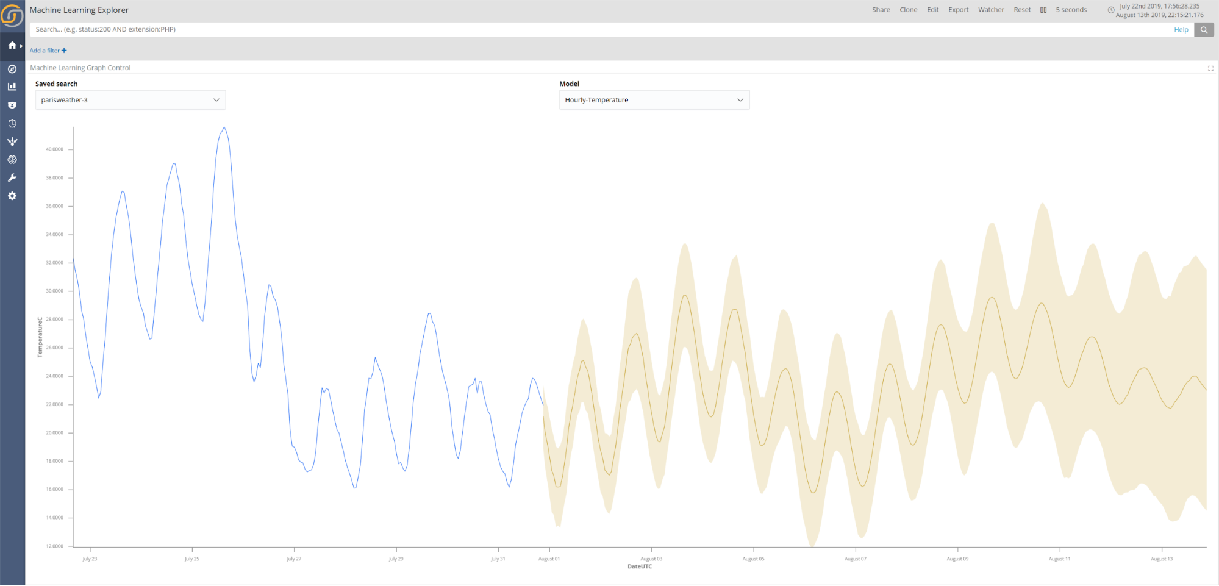Click the Reset menu item
The width and height of the screenshot is (1219, 586).
1022,10
